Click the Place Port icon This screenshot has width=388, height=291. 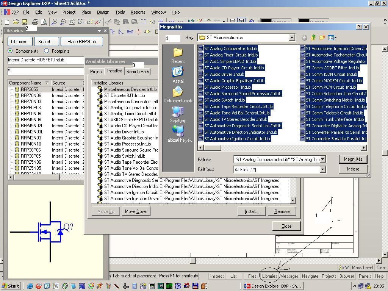tap(147, 32)
